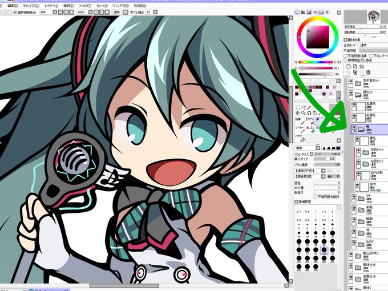Select the zoom magnifier tool
This screenshot has width=388, height=291.
tap(304, 113)
